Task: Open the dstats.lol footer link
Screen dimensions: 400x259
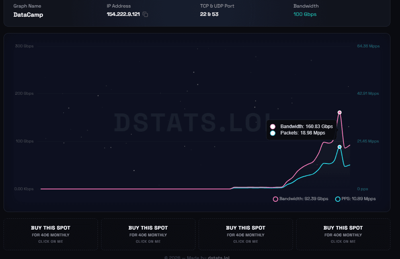Action: pos(219,257)
